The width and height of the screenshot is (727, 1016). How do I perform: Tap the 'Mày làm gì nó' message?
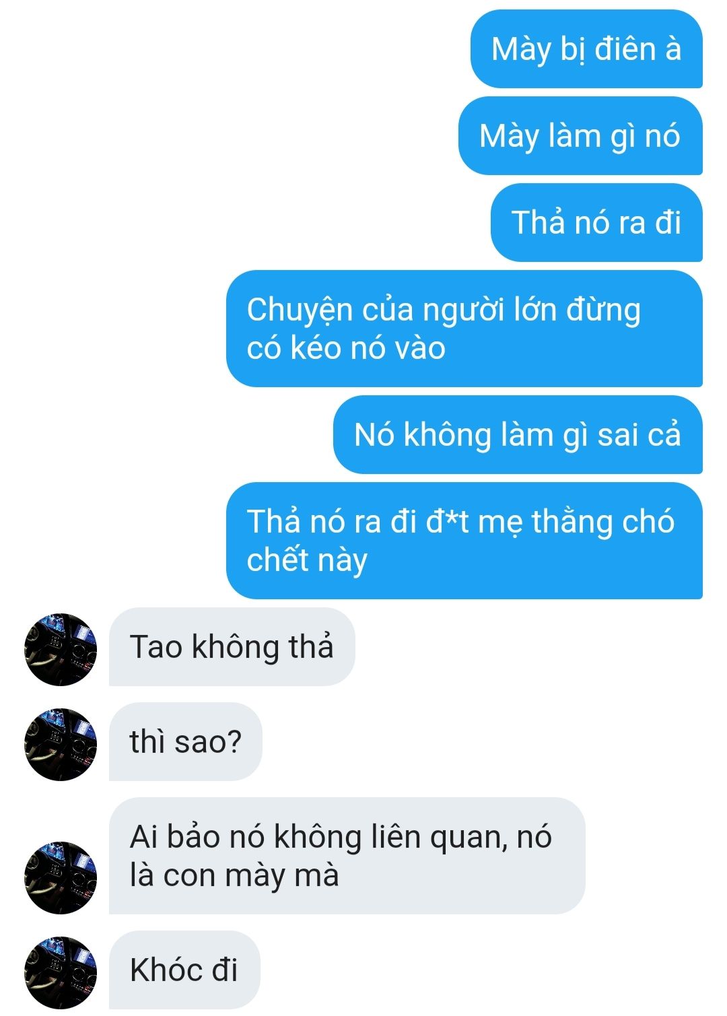(x=580, y=135)
